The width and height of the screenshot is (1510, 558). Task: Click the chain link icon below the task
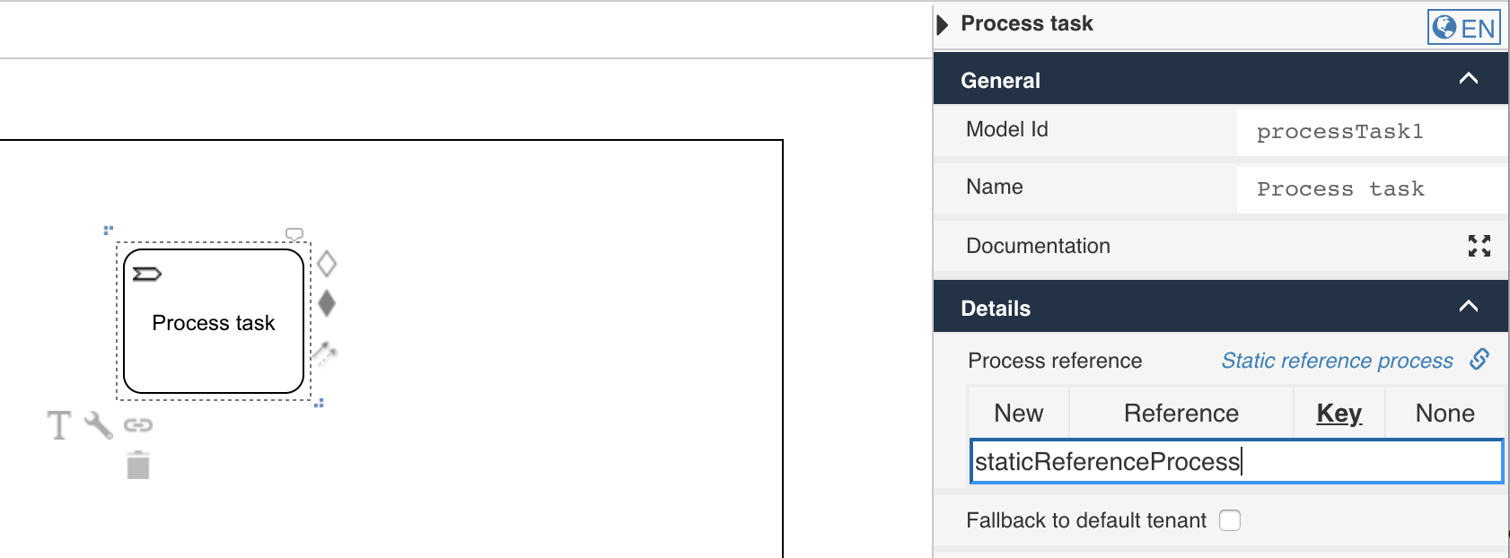138,425
